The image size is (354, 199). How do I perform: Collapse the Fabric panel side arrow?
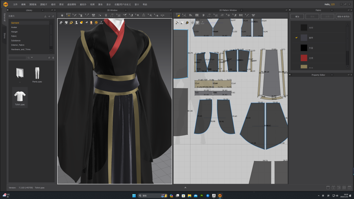pos(290,10)
